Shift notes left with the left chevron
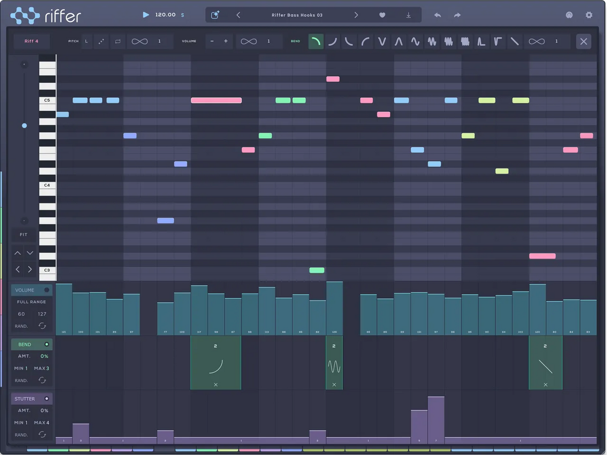This screenshot has width=607, height=455. (18, 269)
